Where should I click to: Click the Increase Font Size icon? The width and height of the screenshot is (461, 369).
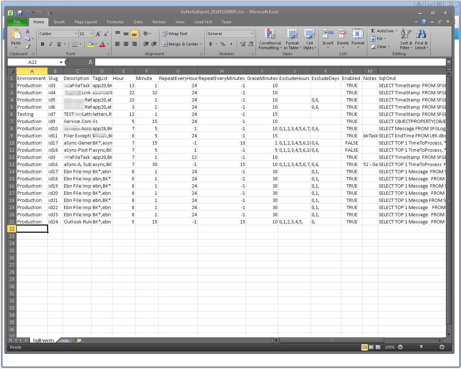click(x=98, y=34)
